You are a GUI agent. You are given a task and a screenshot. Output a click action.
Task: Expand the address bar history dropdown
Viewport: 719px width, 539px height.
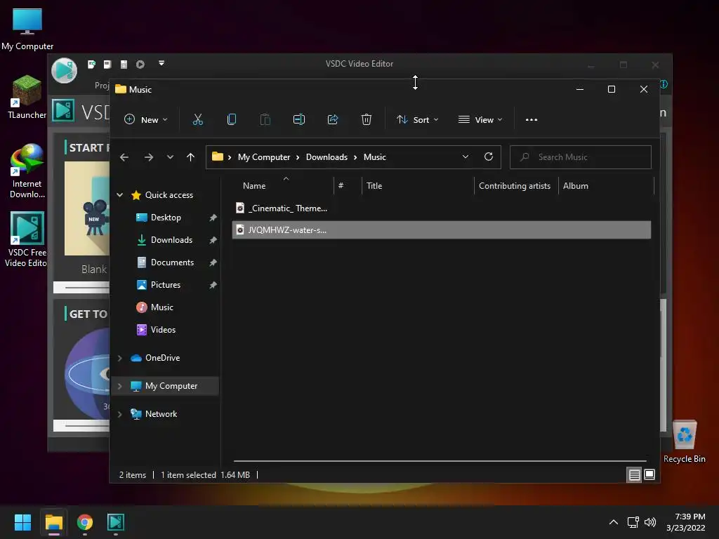[466, 157]
